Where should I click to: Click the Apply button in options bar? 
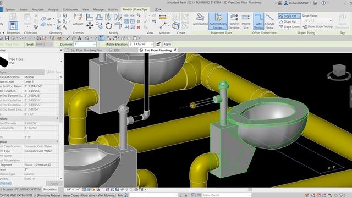coord(167,44)
